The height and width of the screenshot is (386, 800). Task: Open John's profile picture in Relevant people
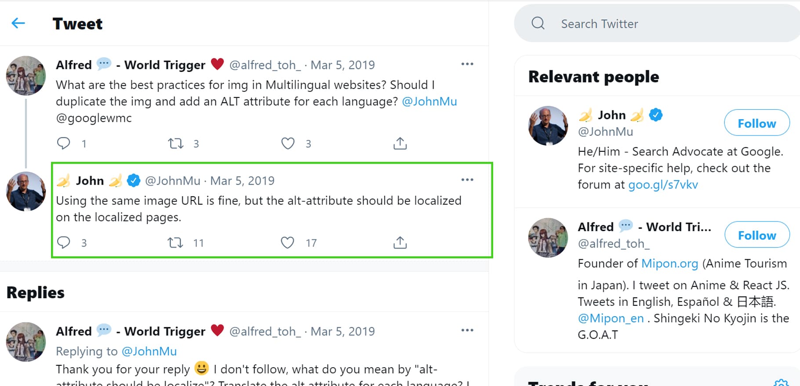[x=548, y=125]
